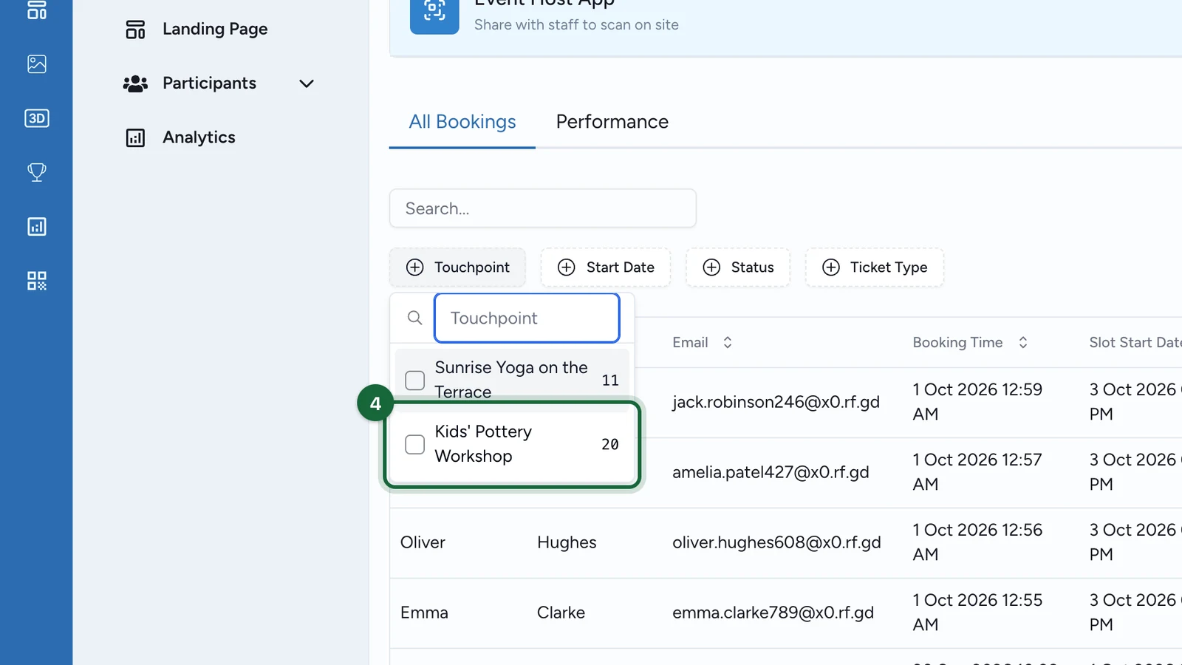
Task: Open the Landing Page menu item
Action: 215,30
